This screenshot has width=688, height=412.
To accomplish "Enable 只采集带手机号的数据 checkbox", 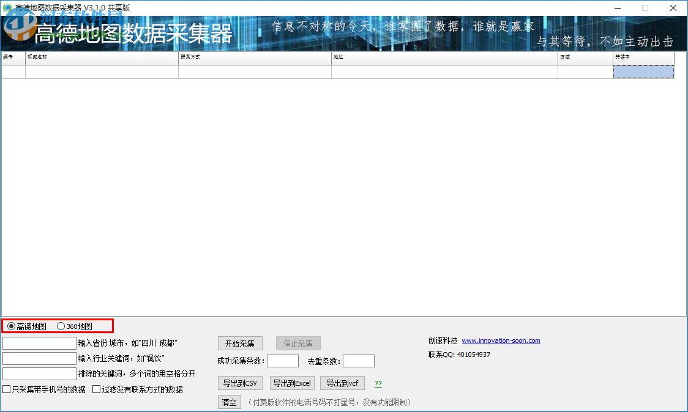I will point(6,389).
